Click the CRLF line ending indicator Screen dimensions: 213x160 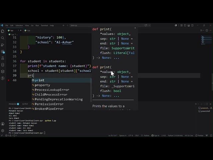(x=137, y=136)
